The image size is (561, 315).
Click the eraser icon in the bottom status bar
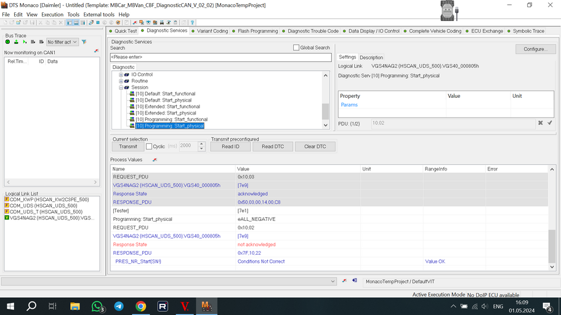pyautogui.click(x=344, y=281)
